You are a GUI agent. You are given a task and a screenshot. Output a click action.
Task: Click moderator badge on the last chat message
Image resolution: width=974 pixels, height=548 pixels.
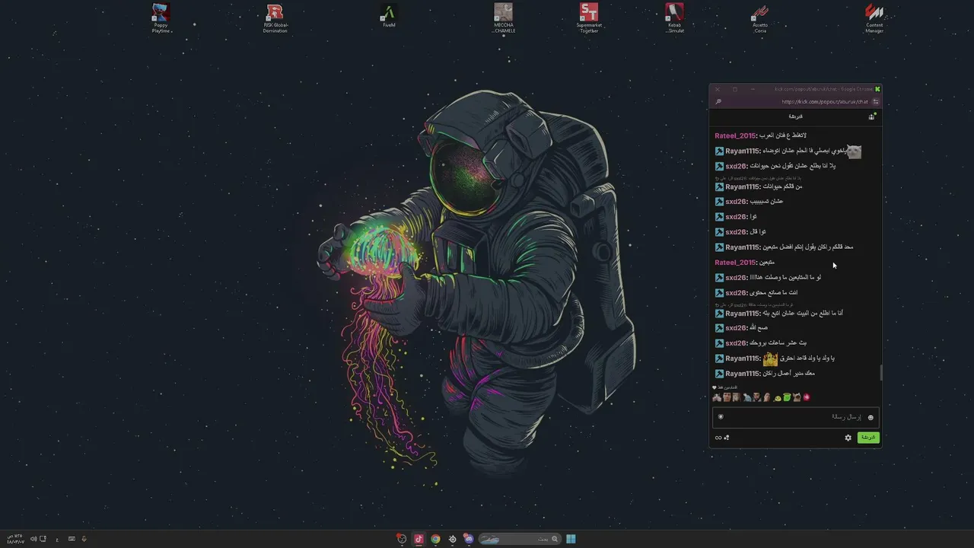[719, 374]
